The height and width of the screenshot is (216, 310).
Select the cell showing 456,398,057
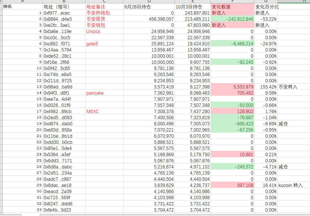tap(149, 19)
